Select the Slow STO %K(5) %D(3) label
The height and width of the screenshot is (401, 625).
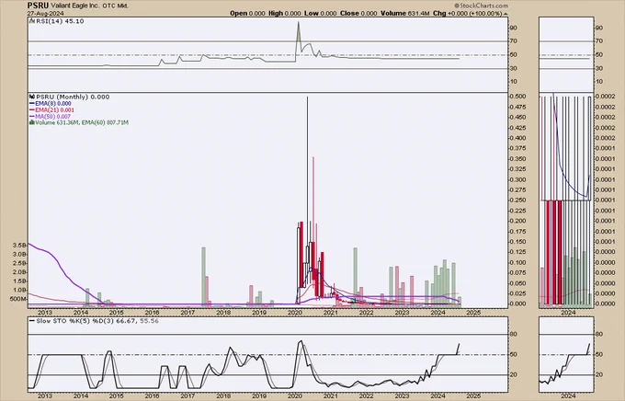click(x=97, y=320)
